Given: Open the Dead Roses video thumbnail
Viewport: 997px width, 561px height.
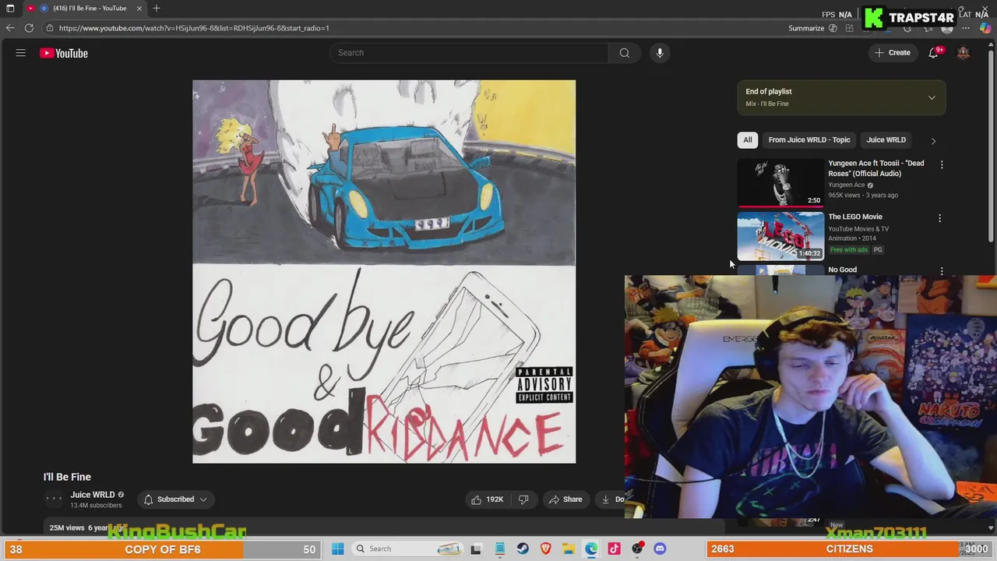Looking at the screenshot, I should pyautogui.click(x=780, y=183).
